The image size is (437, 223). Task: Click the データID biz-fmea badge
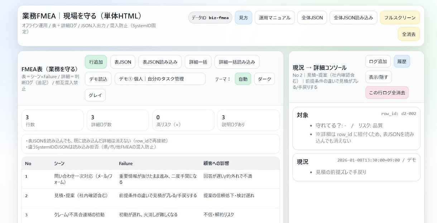pyautogui.click(x=210, y=18)
